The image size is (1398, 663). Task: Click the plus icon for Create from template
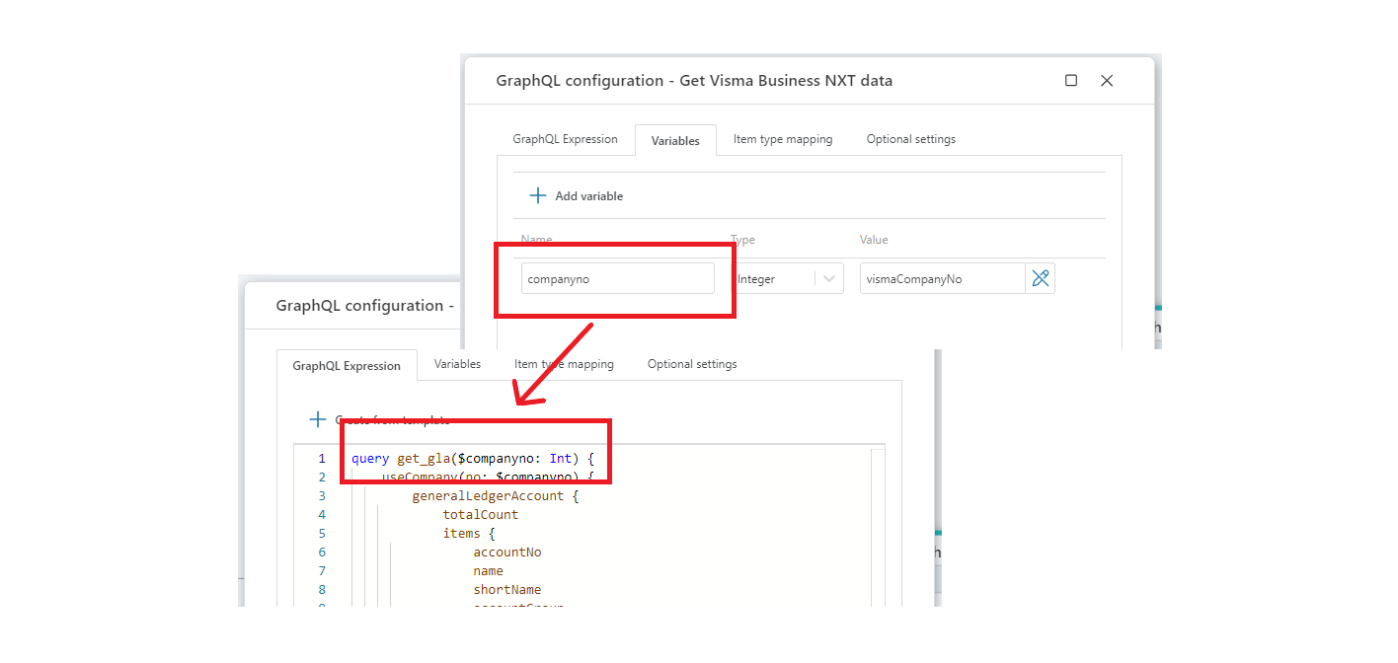coord(318,419)
